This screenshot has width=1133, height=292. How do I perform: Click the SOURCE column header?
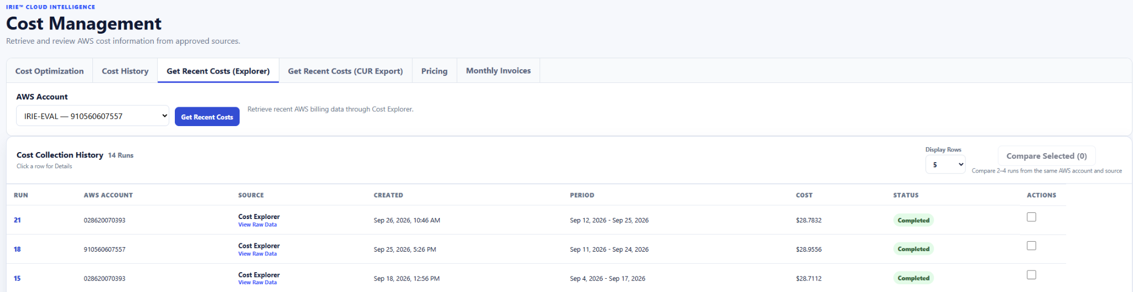251,195
